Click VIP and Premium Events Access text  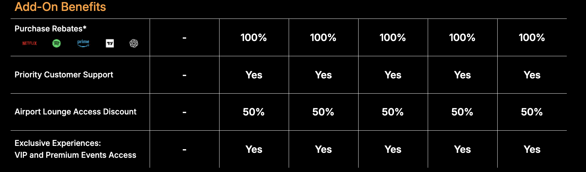click(x=75, y=155)
